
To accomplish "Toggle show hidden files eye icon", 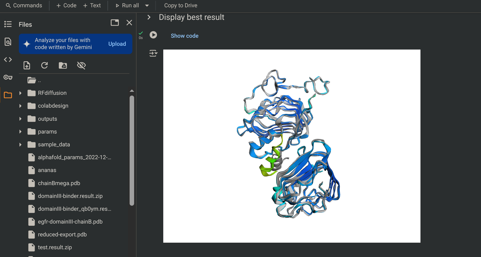I will (81, 65).
